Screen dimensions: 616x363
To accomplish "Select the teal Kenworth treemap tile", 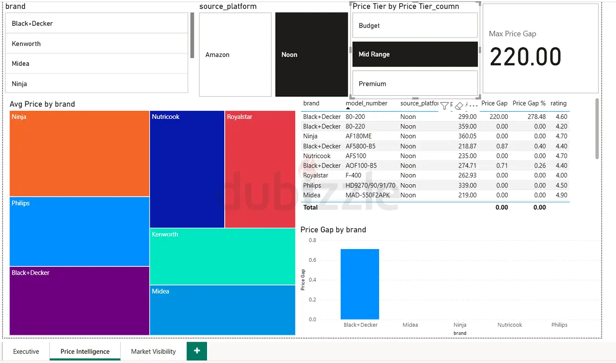I will pos(222,256).
